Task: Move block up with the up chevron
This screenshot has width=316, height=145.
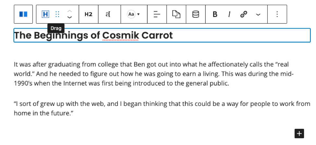Action: click(x=69, y=11)
